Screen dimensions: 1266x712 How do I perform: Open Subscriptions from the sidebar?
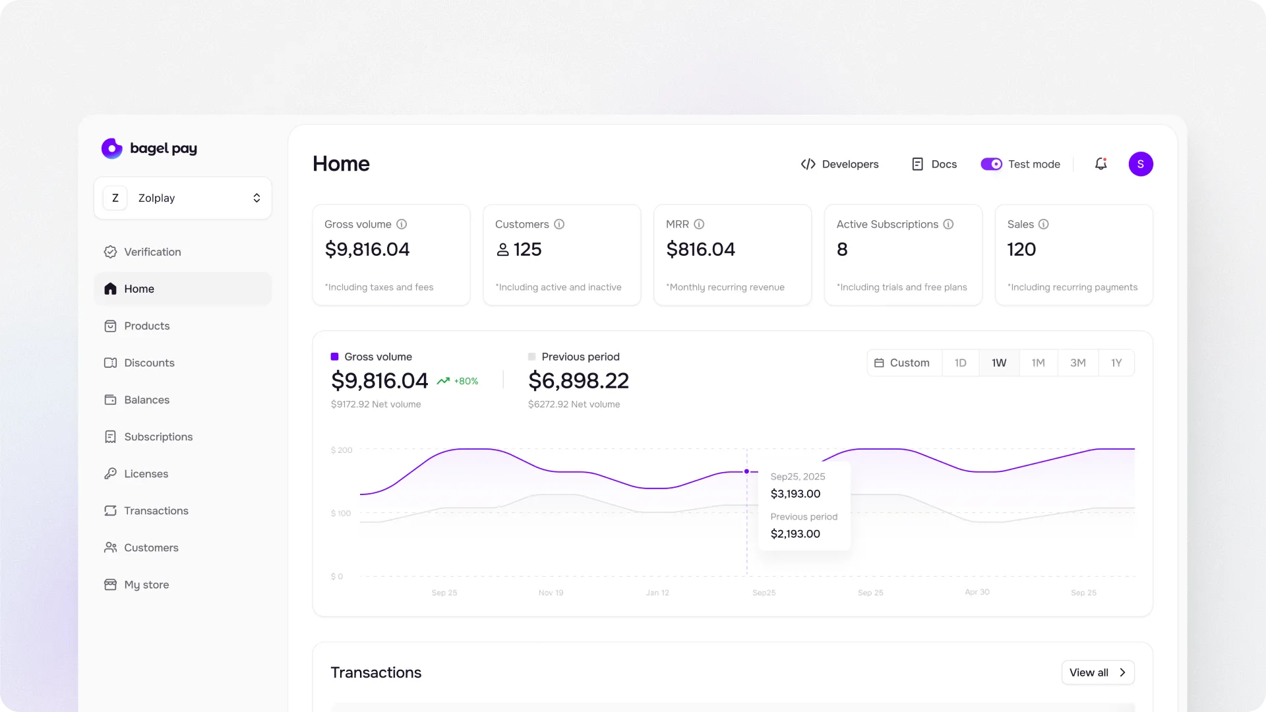tap(183, 436)
